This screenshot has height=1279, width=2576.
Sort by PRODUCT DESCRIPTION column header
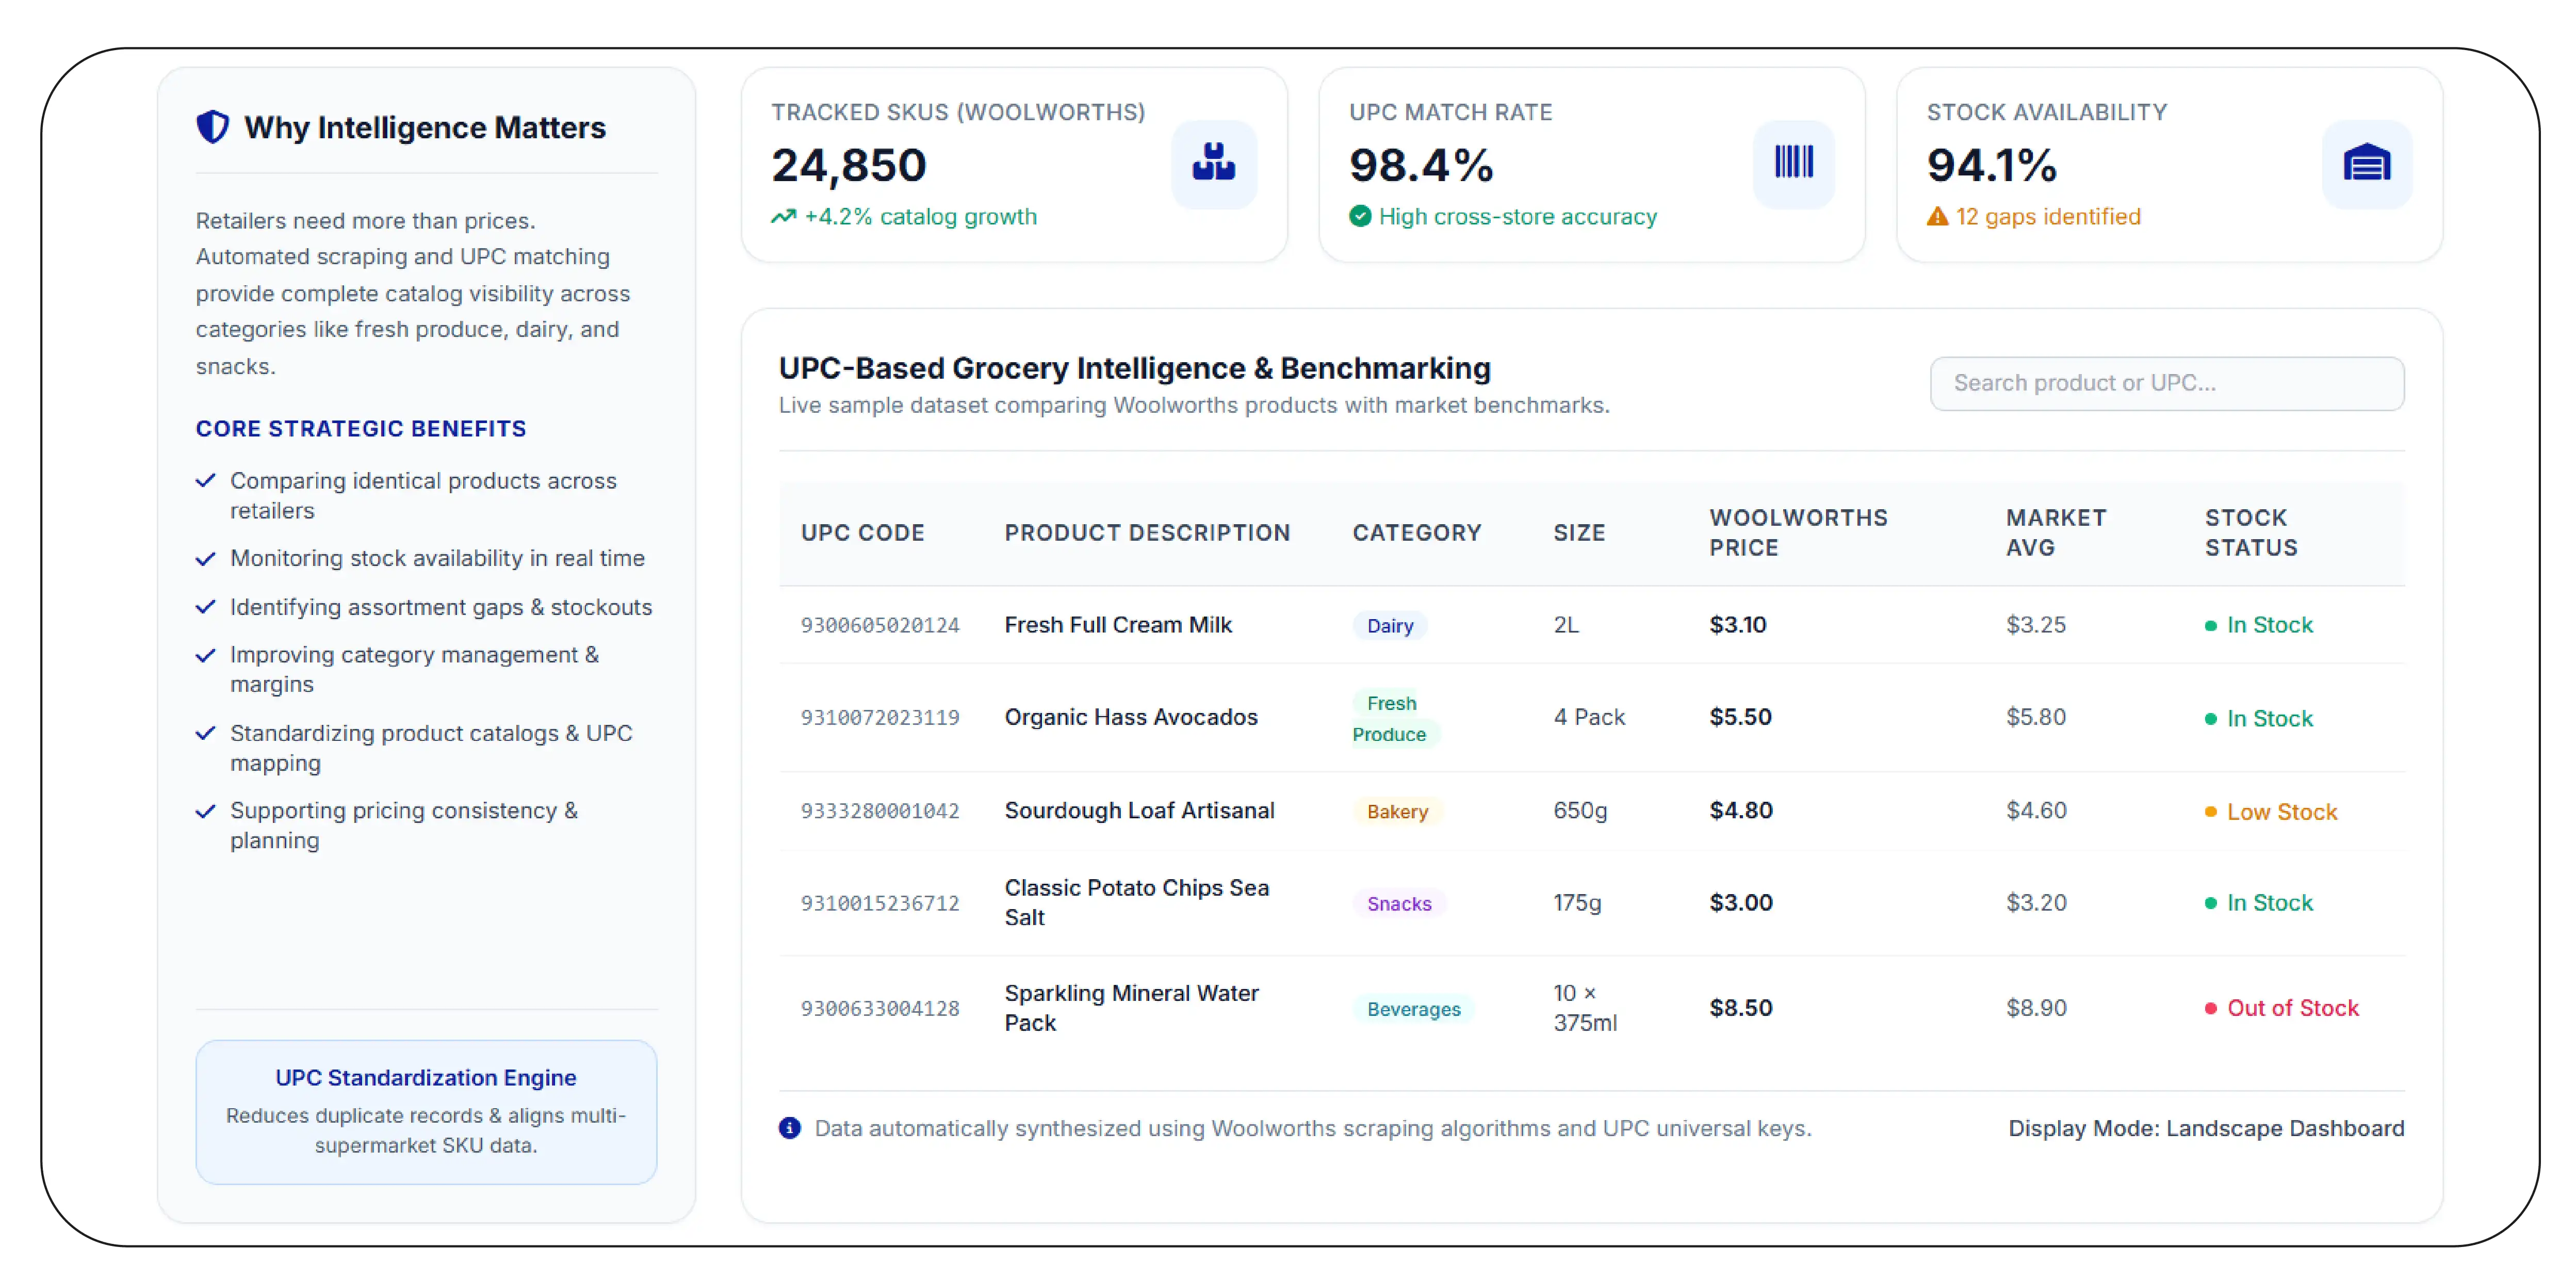(x=1147, y=533)
